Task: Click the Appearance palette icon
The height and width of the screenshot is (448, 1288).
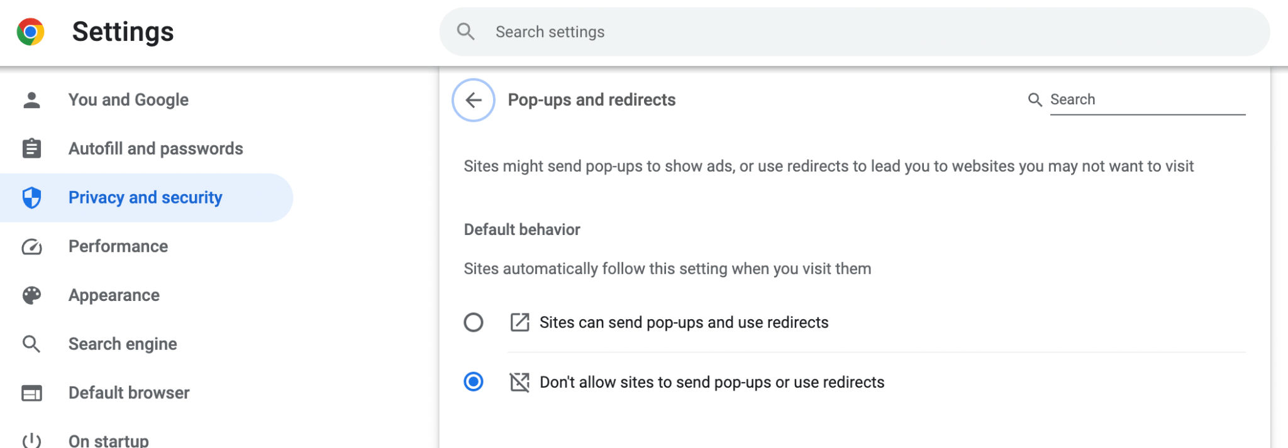Action: coord(31,295)
